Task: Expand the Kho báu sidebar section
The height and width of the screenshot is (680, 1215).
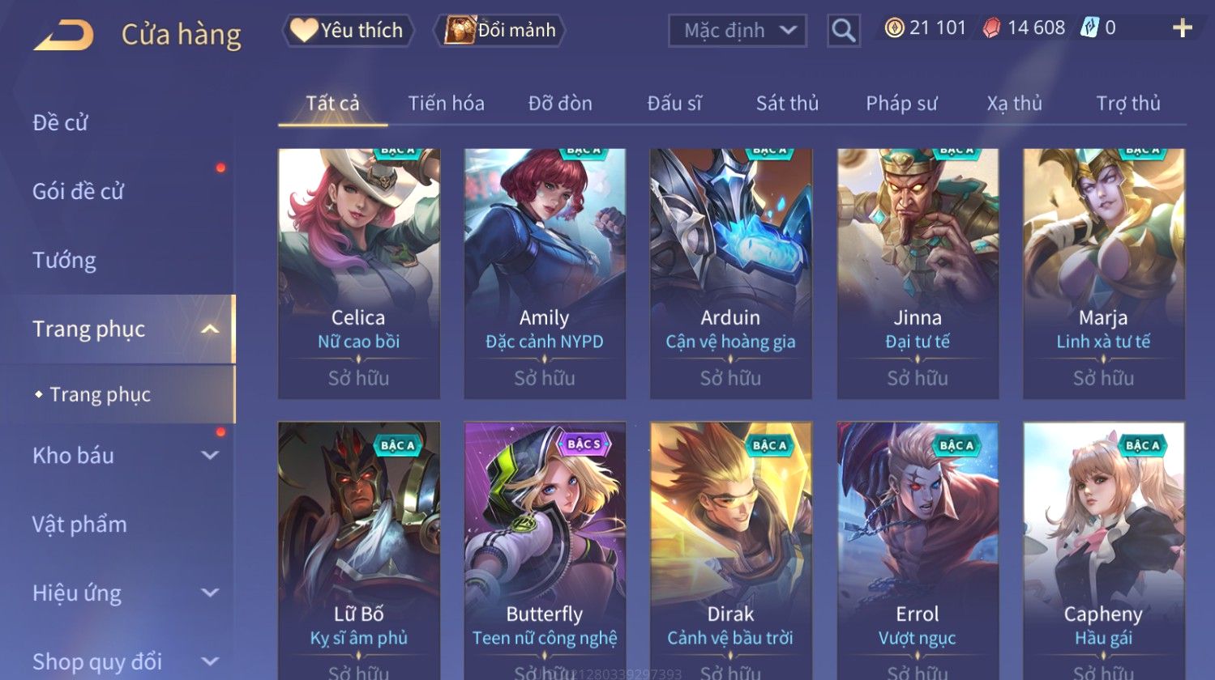Action: (x=210, y=456)
